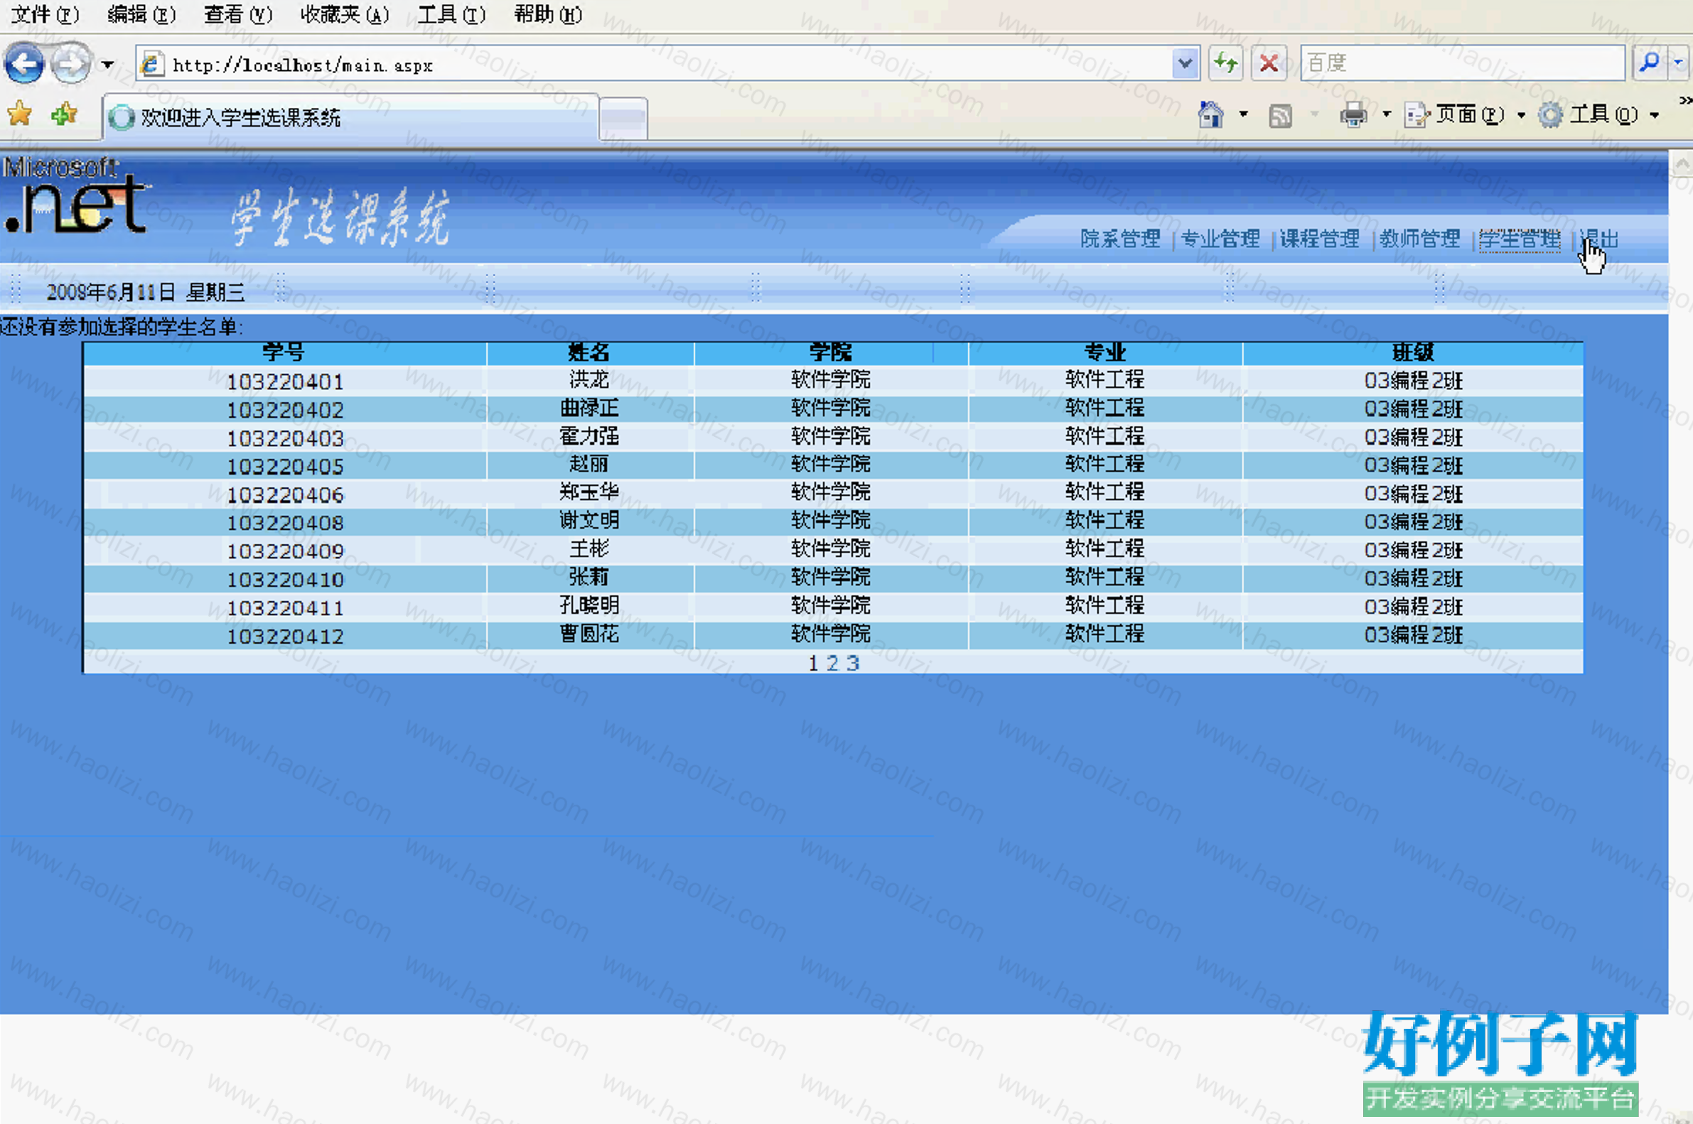
Task: Expand the Home button dropdown arrow
Action: click(1243, 114)
